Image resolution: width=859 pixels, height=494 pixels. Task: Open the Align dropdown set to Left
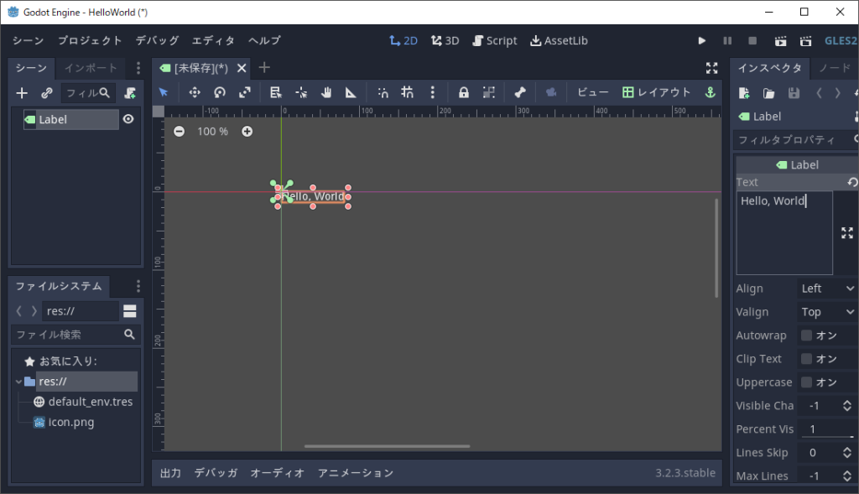click(x=826, y=288)
